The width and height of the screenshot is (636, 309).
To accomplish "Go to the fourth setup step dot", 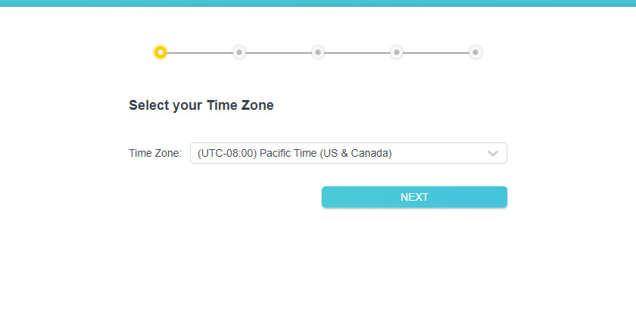I will (x=397, y=52).
